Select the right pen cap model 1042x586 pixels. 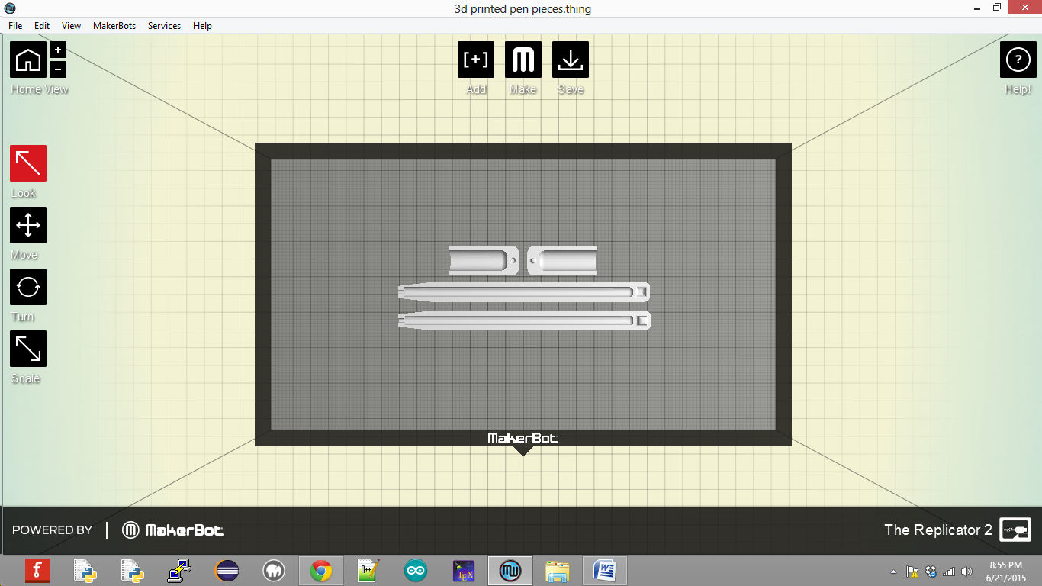[x=562, y=260]
